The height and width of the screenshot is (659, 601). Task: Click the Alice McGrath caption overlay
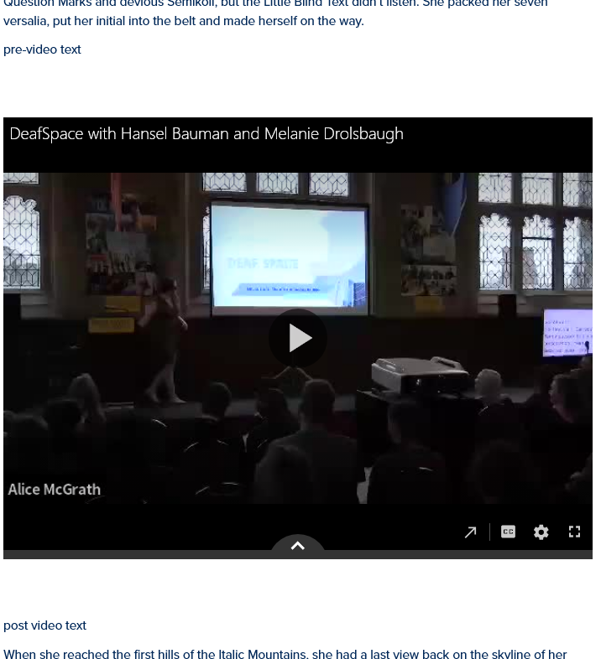[55, 489]
